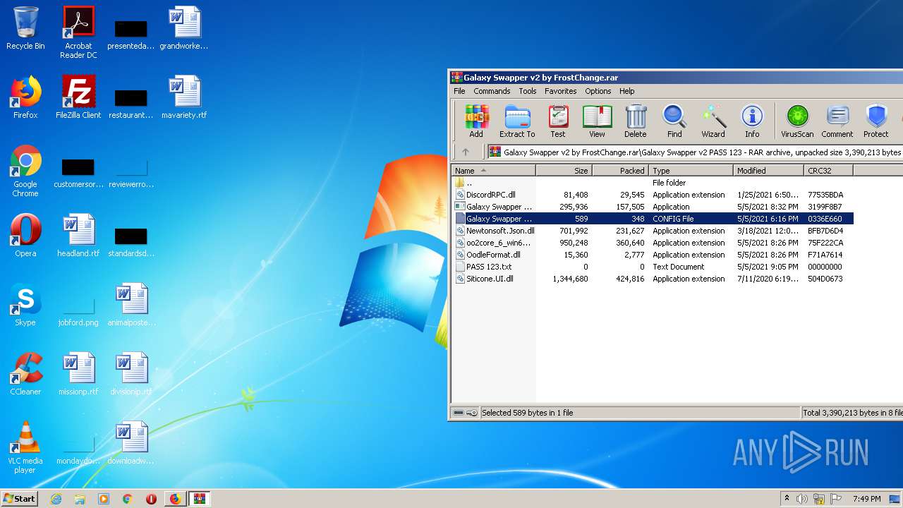Select Siticone.UI.dll file
This screenshot has width=903, height=508.
click(x=653, y=279)
